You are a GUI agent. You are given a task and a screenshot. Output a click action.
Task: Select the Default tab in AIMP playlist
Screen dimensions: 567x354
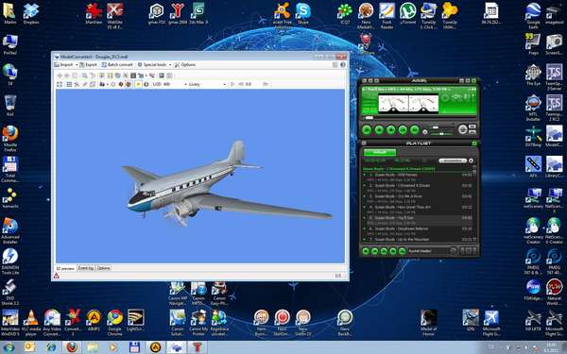[379, 152]
